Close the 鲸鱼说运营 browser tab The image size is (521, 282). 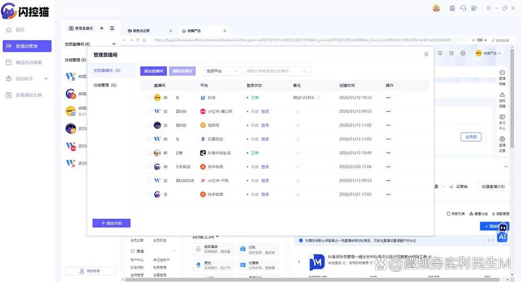pos(170,31)
